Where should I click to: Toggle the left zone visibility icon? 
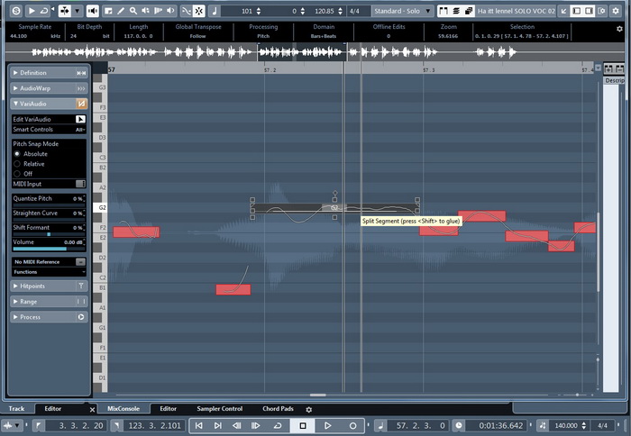point(577,11)
